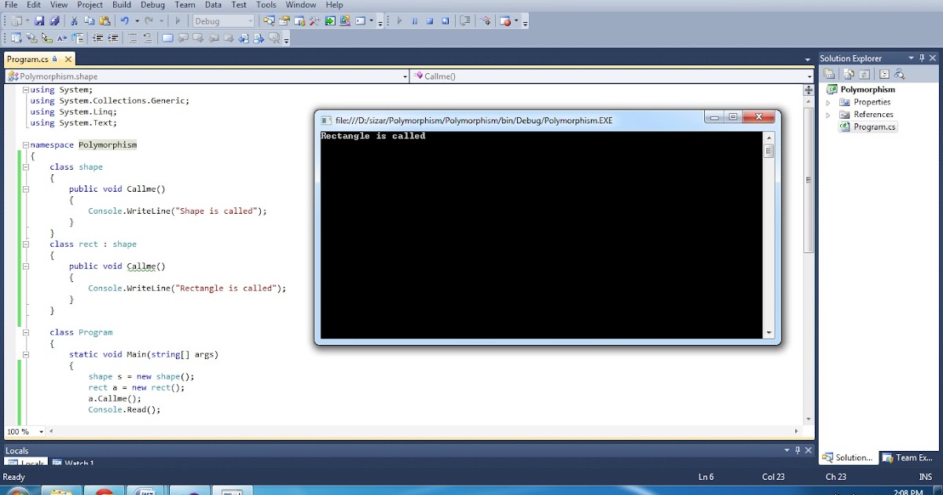The height and width of the screenshot is (495, 943).
Task: Click the Paste icon in the toolbar
Action: coord(105,20)
